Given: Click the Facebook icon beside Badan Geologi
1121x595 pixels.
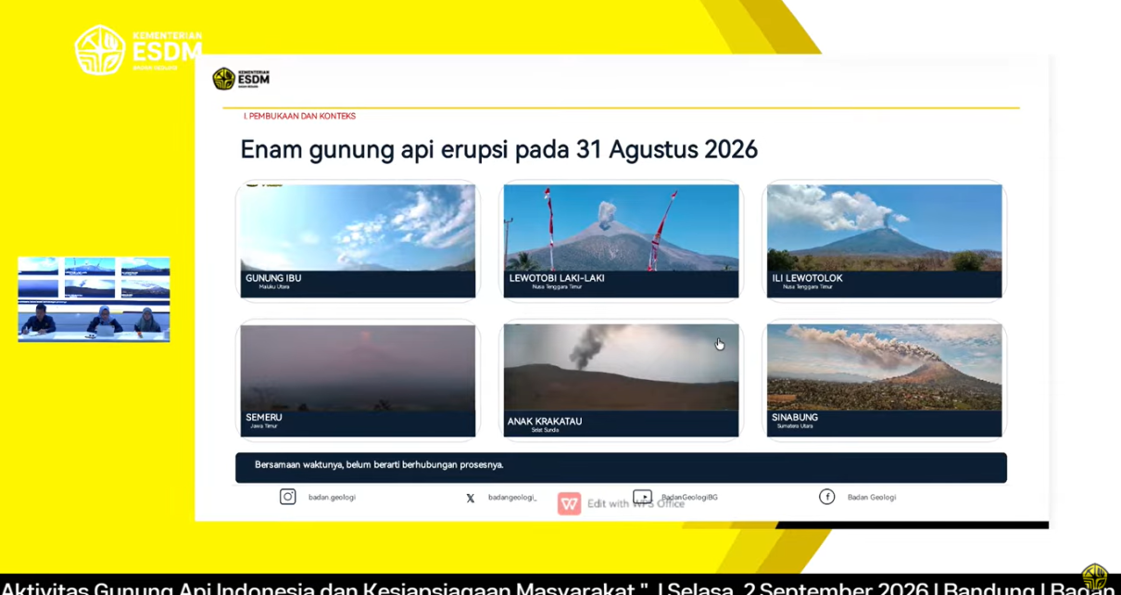Looking at the screenshot, I should 826,497.
